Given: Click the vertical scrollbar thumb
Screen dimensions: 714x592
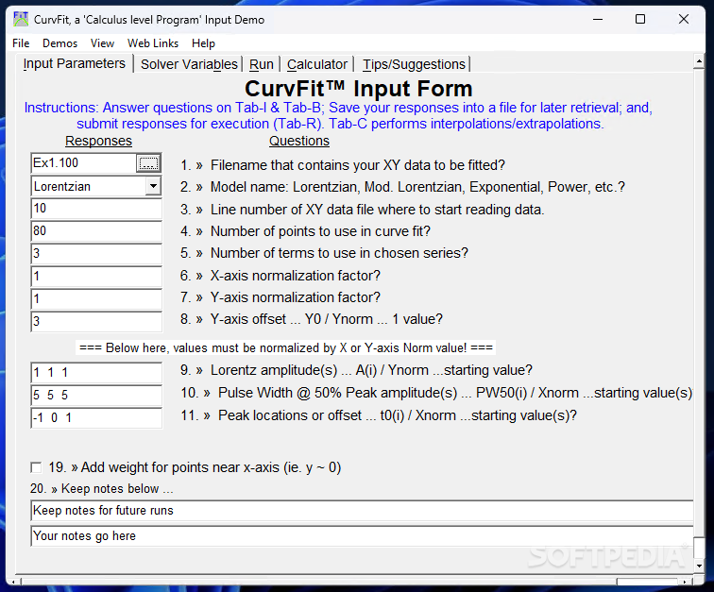Looking at the screenshot, I should (x=699, y=548).
